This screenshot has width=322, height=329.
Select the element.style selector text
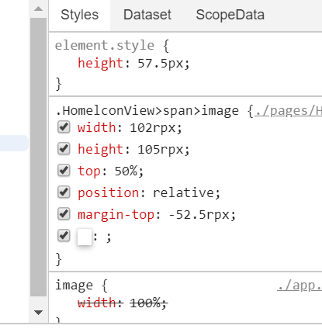coord(105,46)
